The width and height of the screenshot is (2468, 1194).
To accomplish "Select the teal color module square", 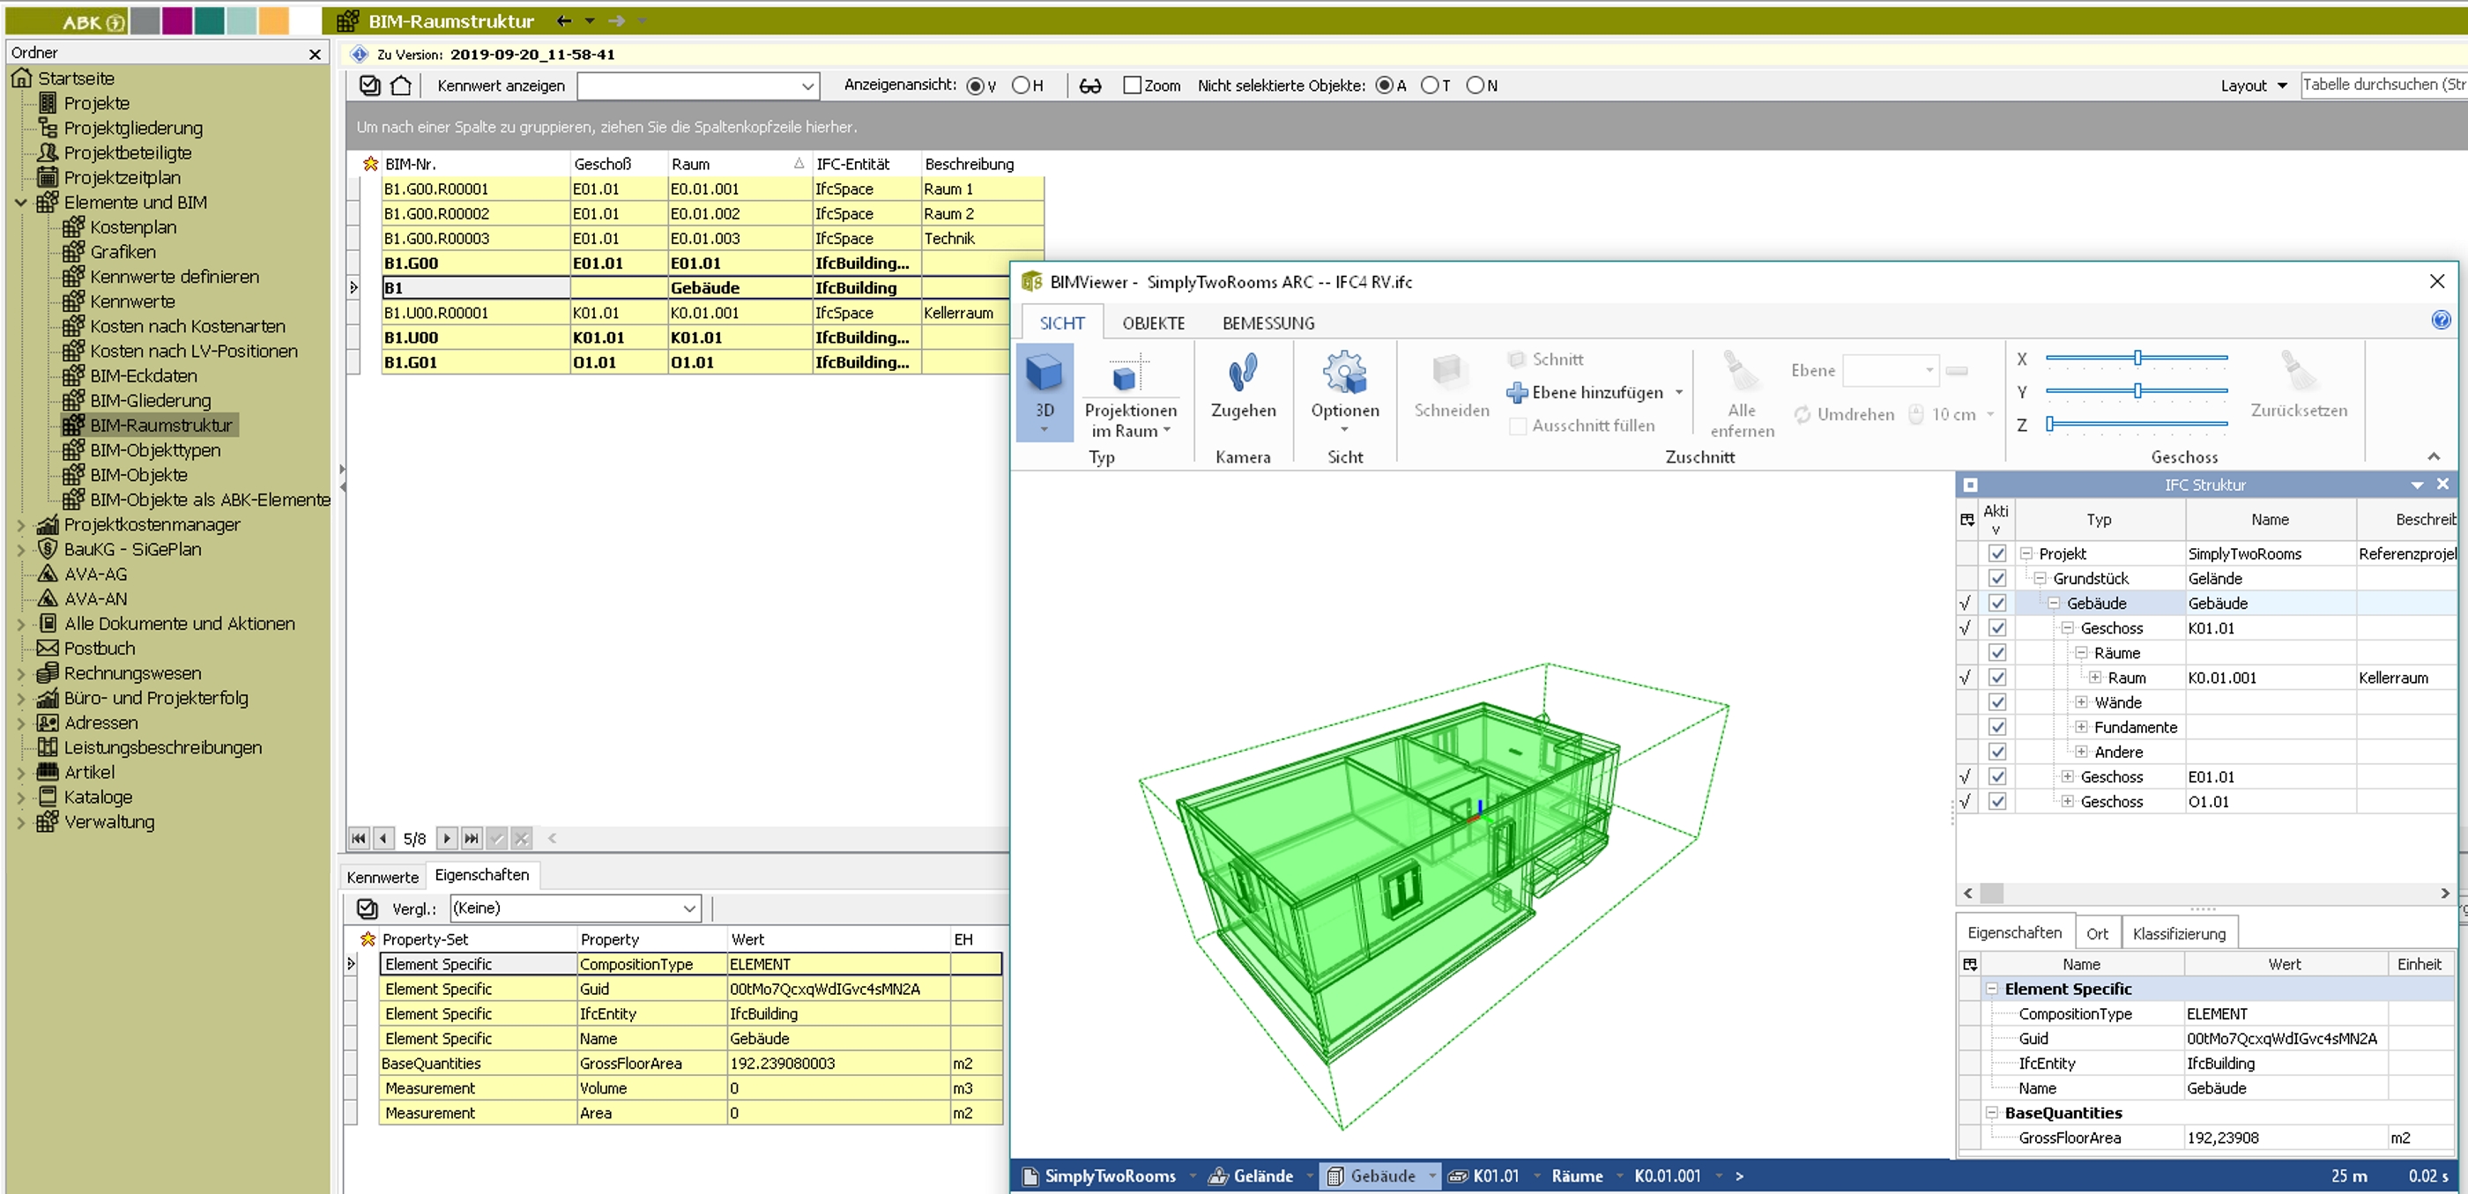I will click(209, 20).
